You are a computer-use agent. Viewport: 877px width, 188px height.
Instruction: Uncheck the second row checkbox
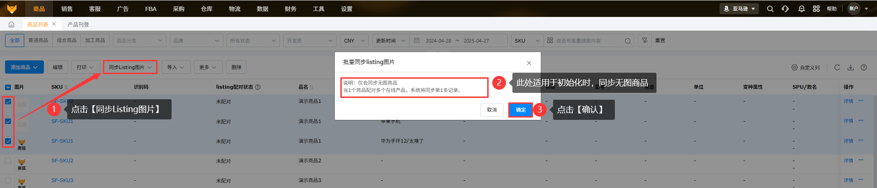[8, 121]
